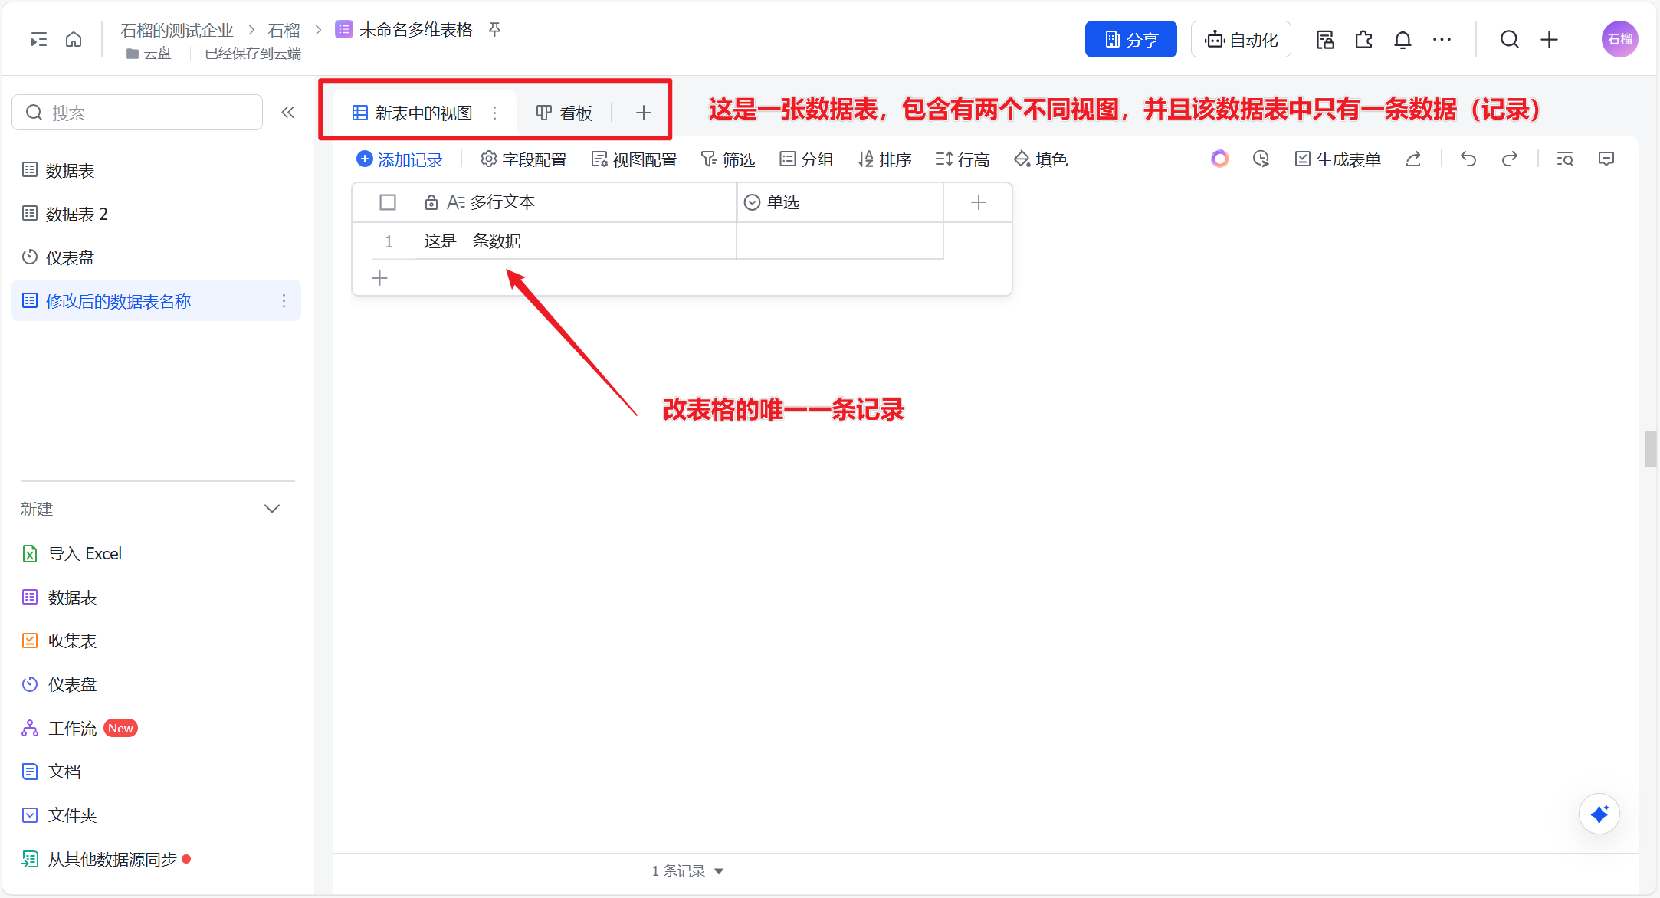Click the home icon

tap(74, 39)
